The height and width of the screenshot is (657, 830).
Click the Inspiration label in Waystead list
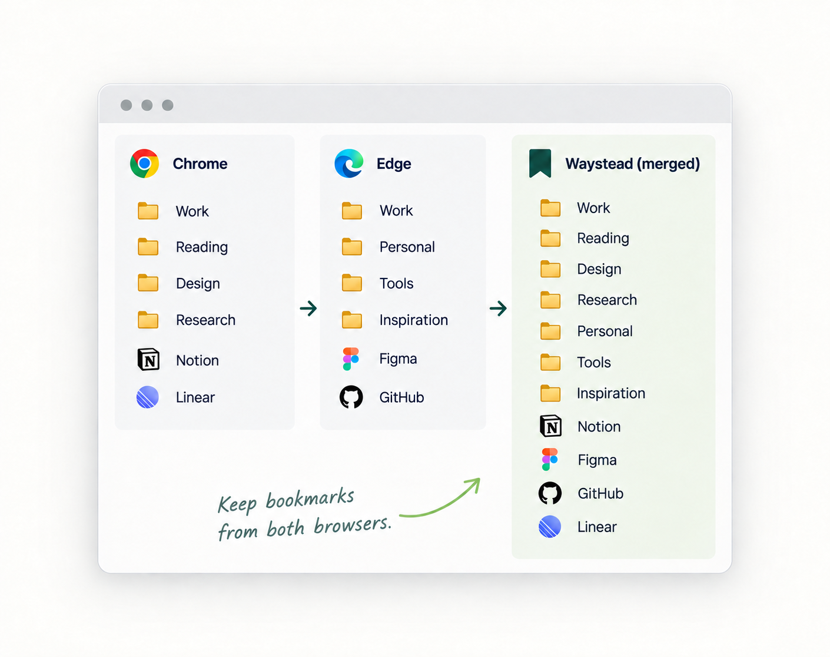611,393
